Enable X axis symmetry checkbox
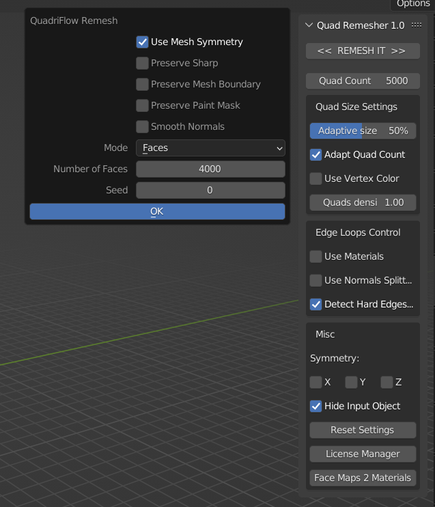Image resolution: width=435 pixels, height=507 pixels. (x=316, y=382)
